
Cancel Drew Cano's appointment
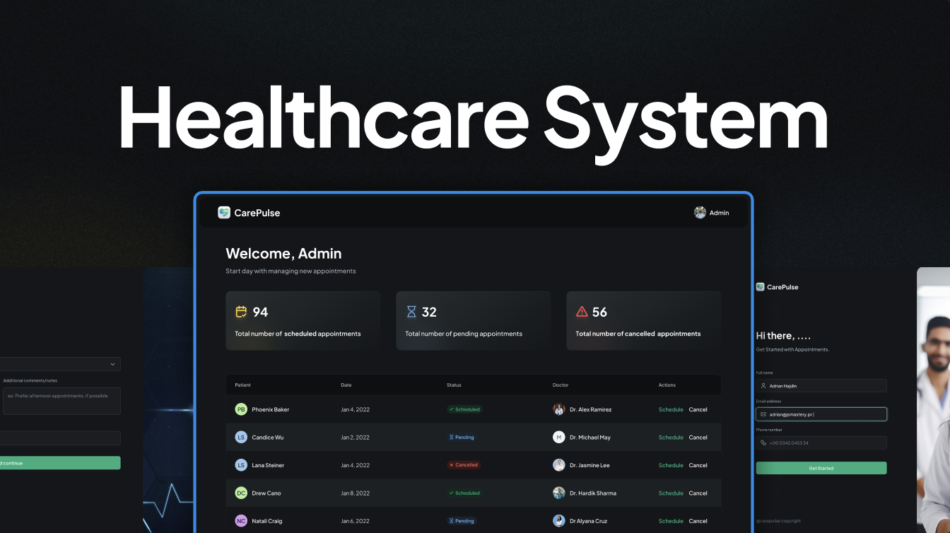(698, 493)
